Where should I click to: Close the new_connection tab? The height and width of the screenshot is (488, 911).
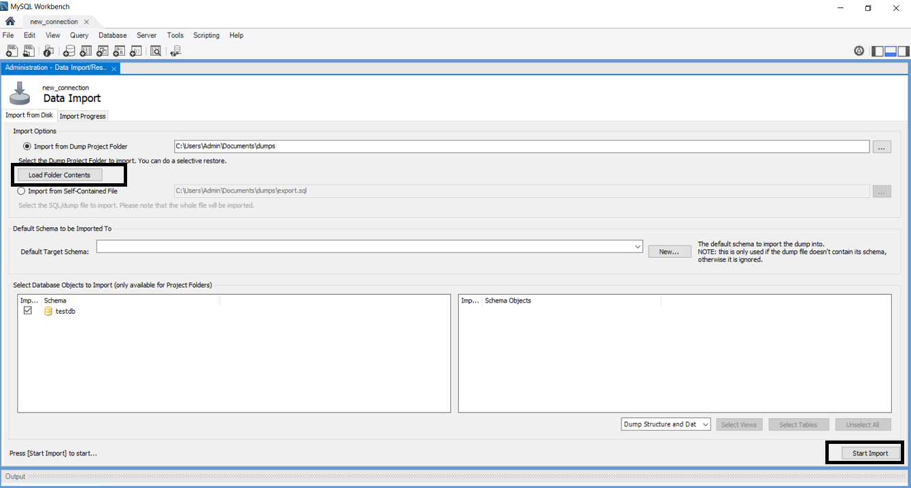click(86, 22)
